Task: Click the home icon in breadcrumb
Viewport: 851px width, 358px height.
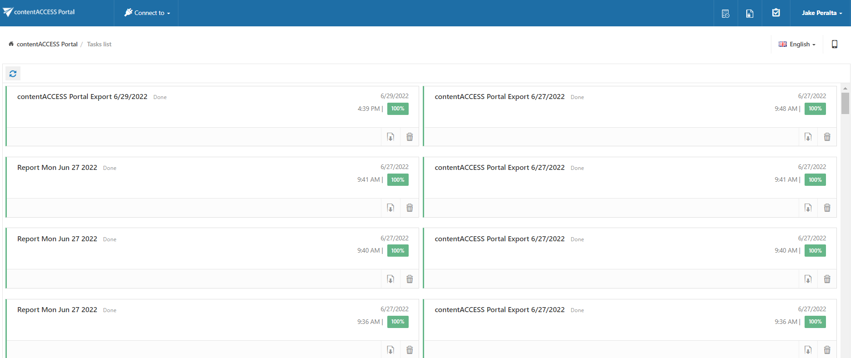Action: (11, 44)
